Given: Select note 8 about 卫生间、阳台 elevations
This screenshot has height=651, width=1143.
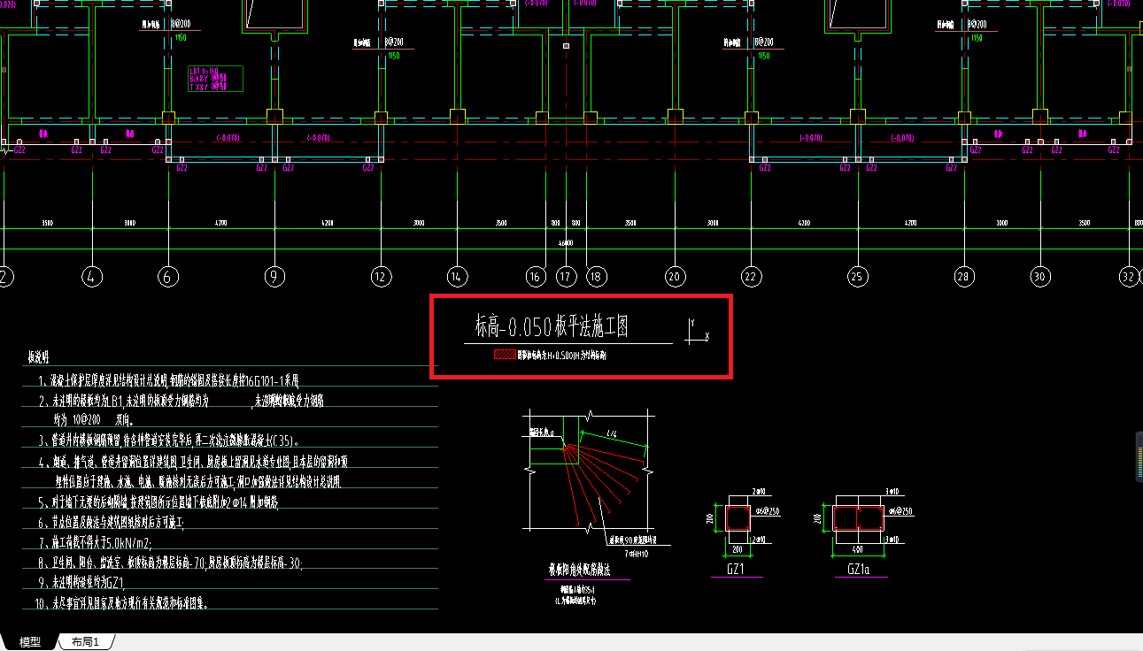Looking at the screenshot, I should pos(171,563).
